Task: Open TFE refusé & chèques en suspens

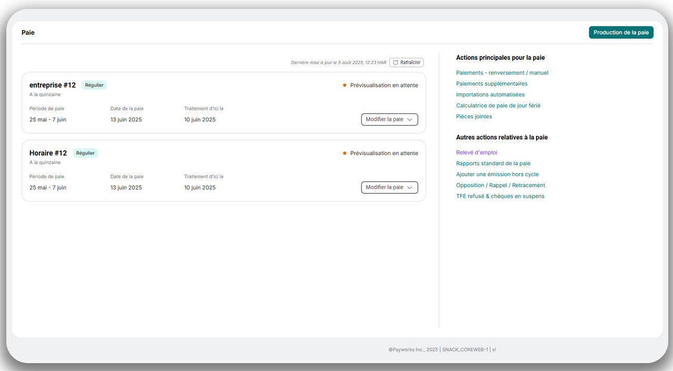Action: click(500, 197)
